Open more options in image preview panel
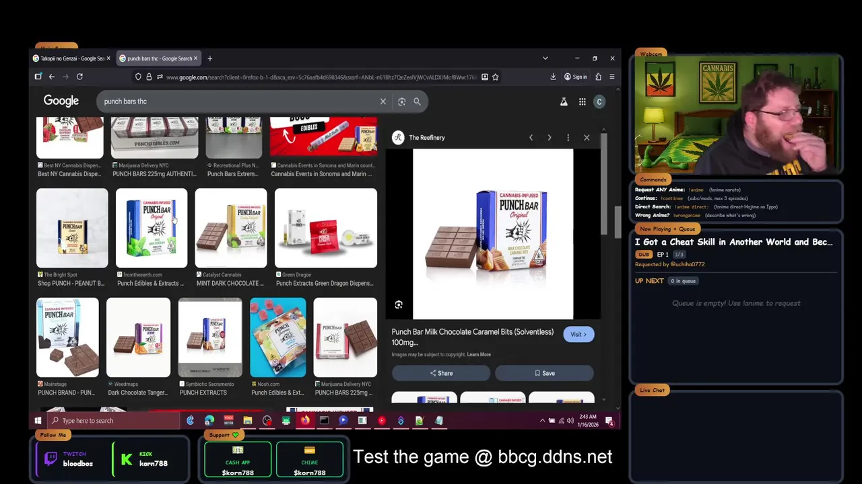Screen dimensions: 862x484 [x=568, y=138]
